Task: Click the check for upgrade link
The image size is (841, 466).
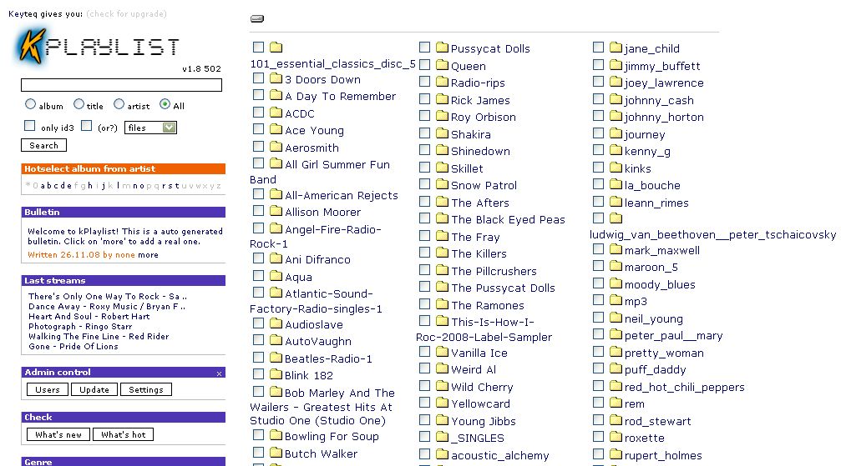Action: tap(127, 14)
